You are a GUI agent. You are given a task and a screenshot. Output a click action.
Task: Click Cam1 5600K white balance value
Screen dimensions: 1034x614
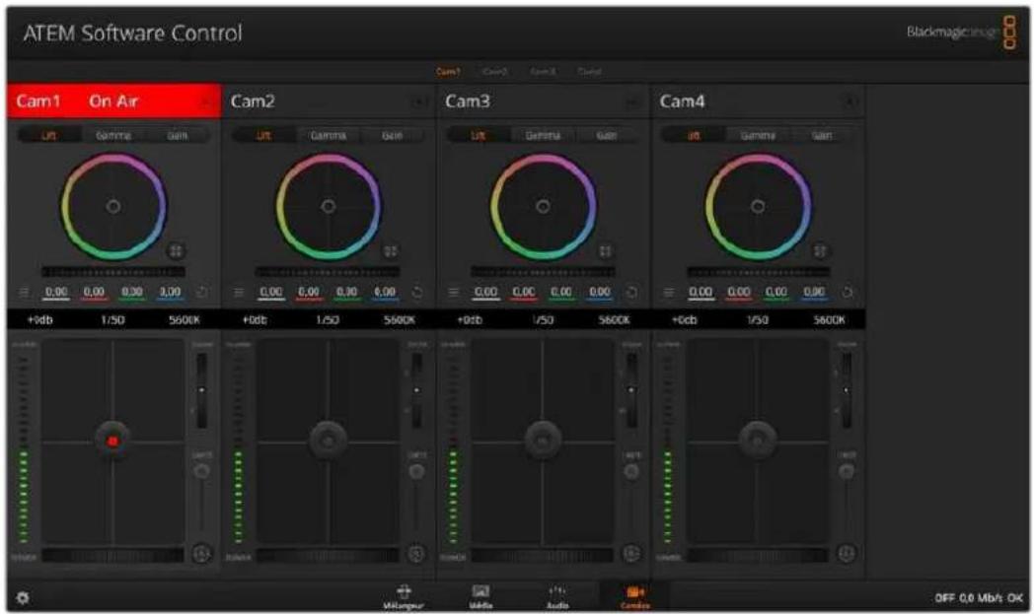(x=184, y=319)
